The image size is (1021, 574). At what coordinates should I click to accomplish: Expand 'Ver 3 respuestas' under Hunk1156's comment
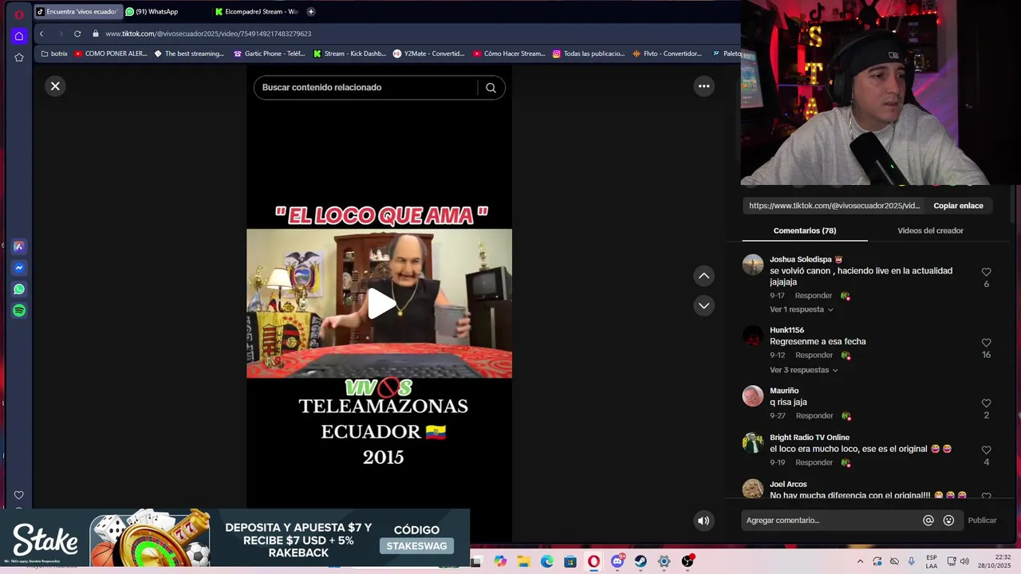point(804,370)
